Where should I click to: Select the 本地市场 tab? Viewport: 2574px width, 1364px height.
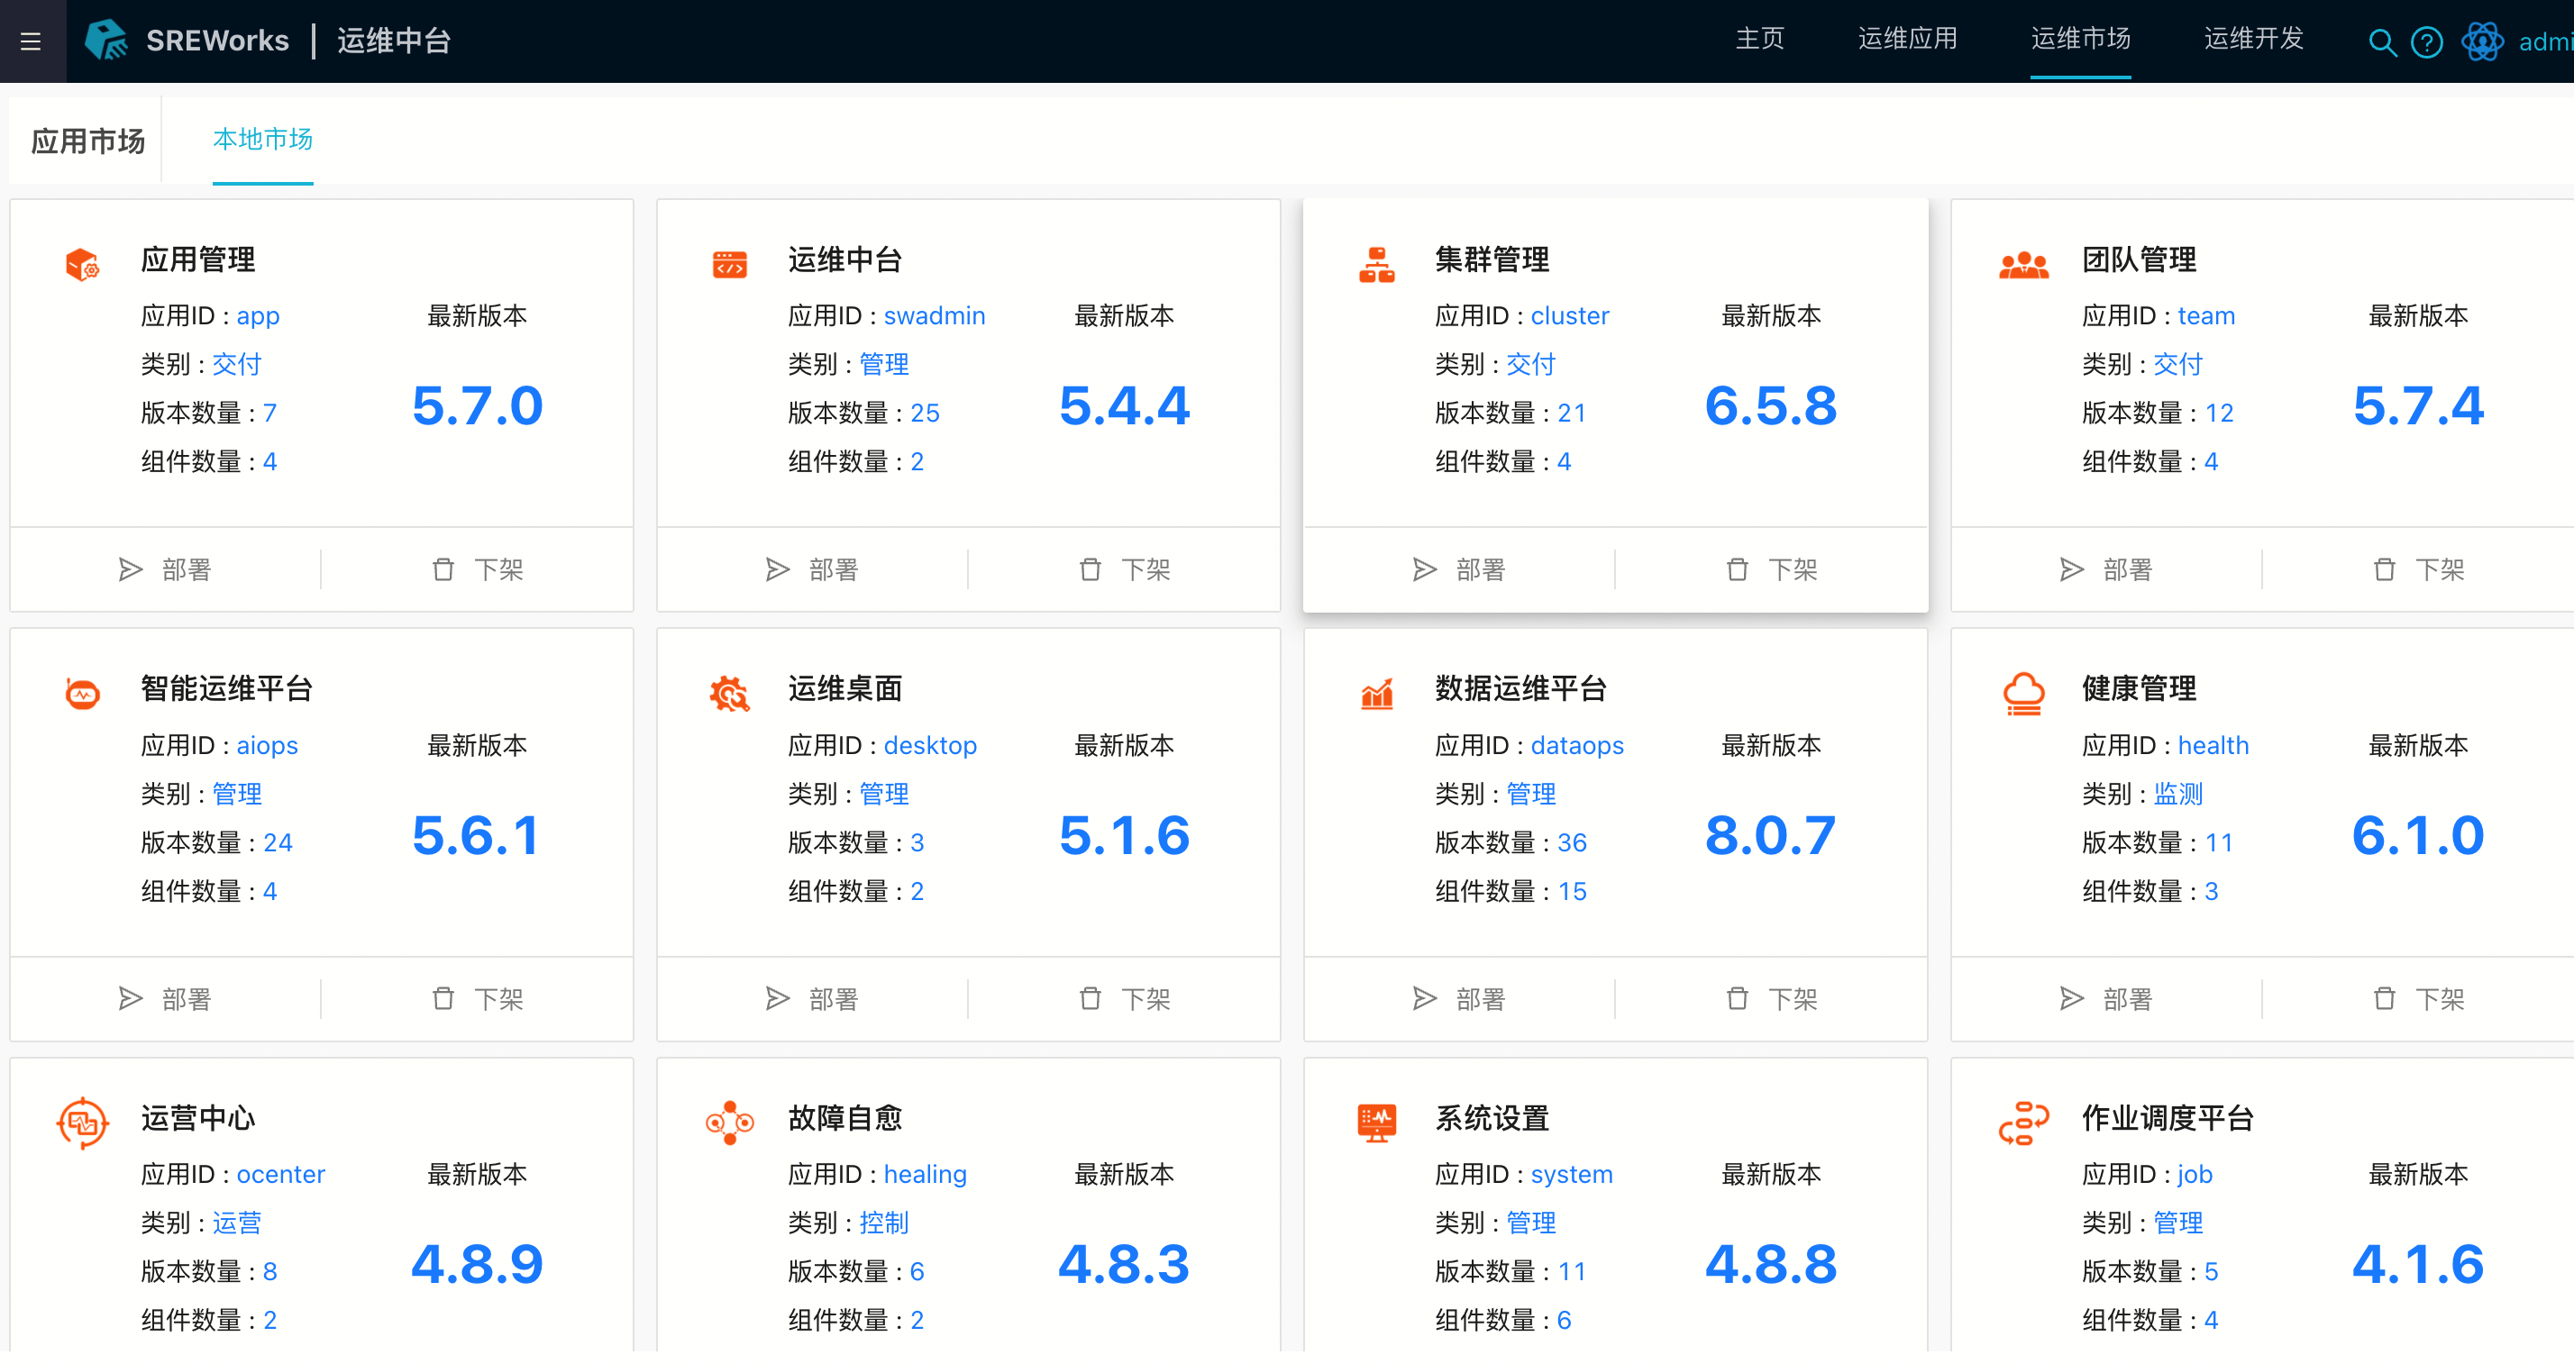pyautogui.click(x=263, y=139)
